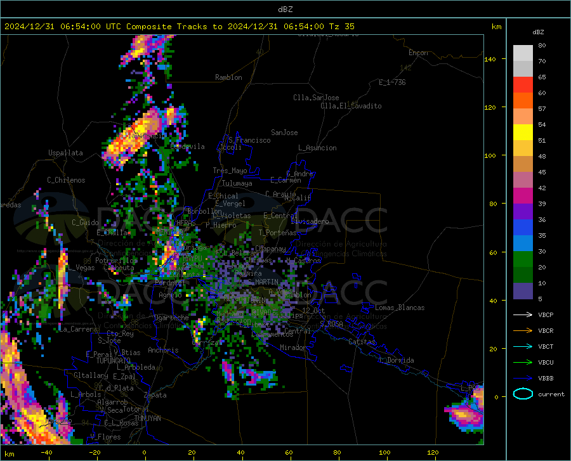Viewport: 571px width, 461px height.
Task: Pick the light blue 30–35 dBZ swatch
Action: [x=523, y=243]
